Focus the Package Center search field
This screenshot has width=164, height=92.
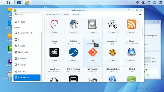[27, 14]
